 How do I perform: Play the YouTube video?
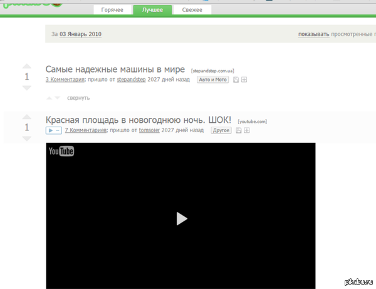point(180,218)
